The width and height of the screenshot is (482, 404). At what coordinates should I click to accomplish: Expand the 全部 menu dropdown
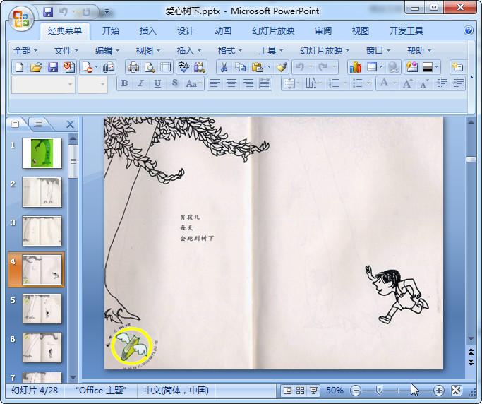[x=25, y=50]
